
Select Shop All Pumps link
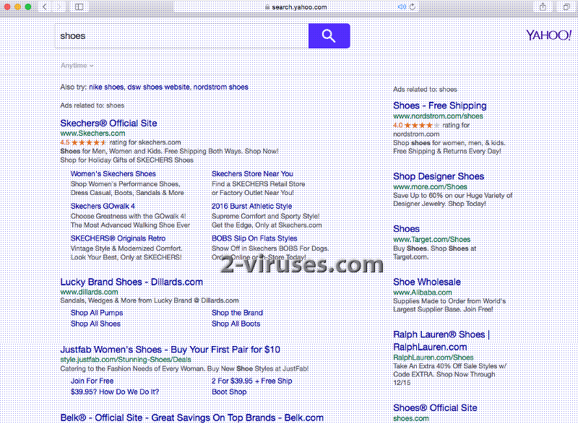point(97,313)
